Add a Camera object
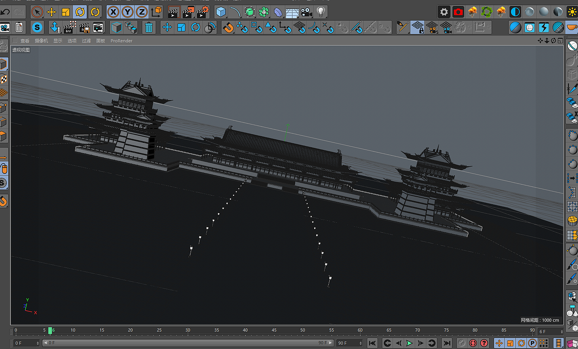This screenshot has height=349, width=578. coord(307,12)
